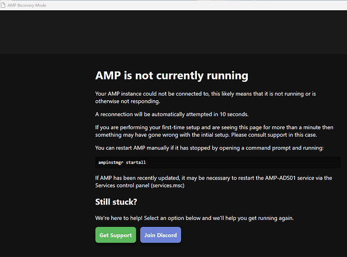This screenshot has width=347, height=257.
Task: Click the green Get Support button
Action: (116, 235)
